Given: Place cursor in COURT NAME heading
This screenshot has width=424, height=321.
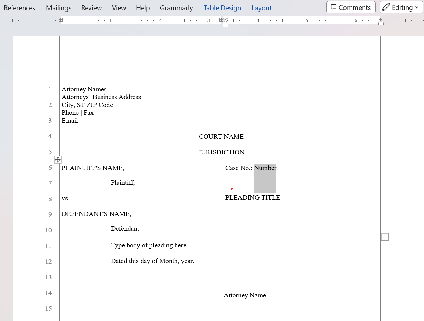Looking at the screenshot, I should 221,137.
